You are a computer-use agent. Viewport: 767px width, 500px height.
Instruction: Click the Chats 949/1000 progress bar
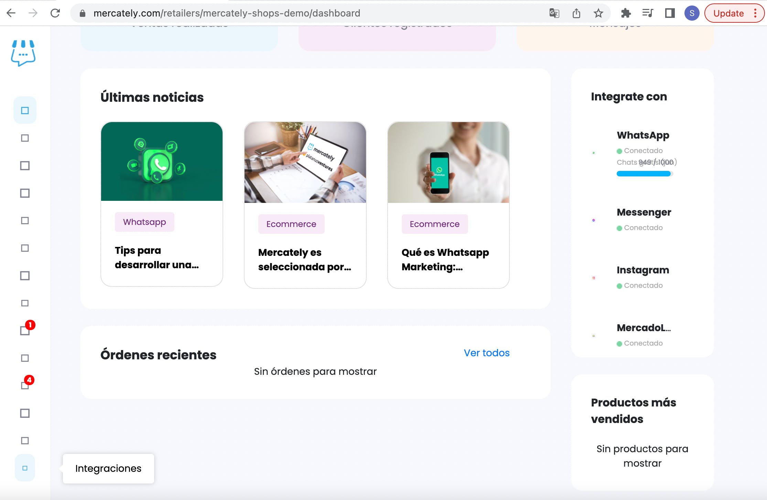[643, 174]
